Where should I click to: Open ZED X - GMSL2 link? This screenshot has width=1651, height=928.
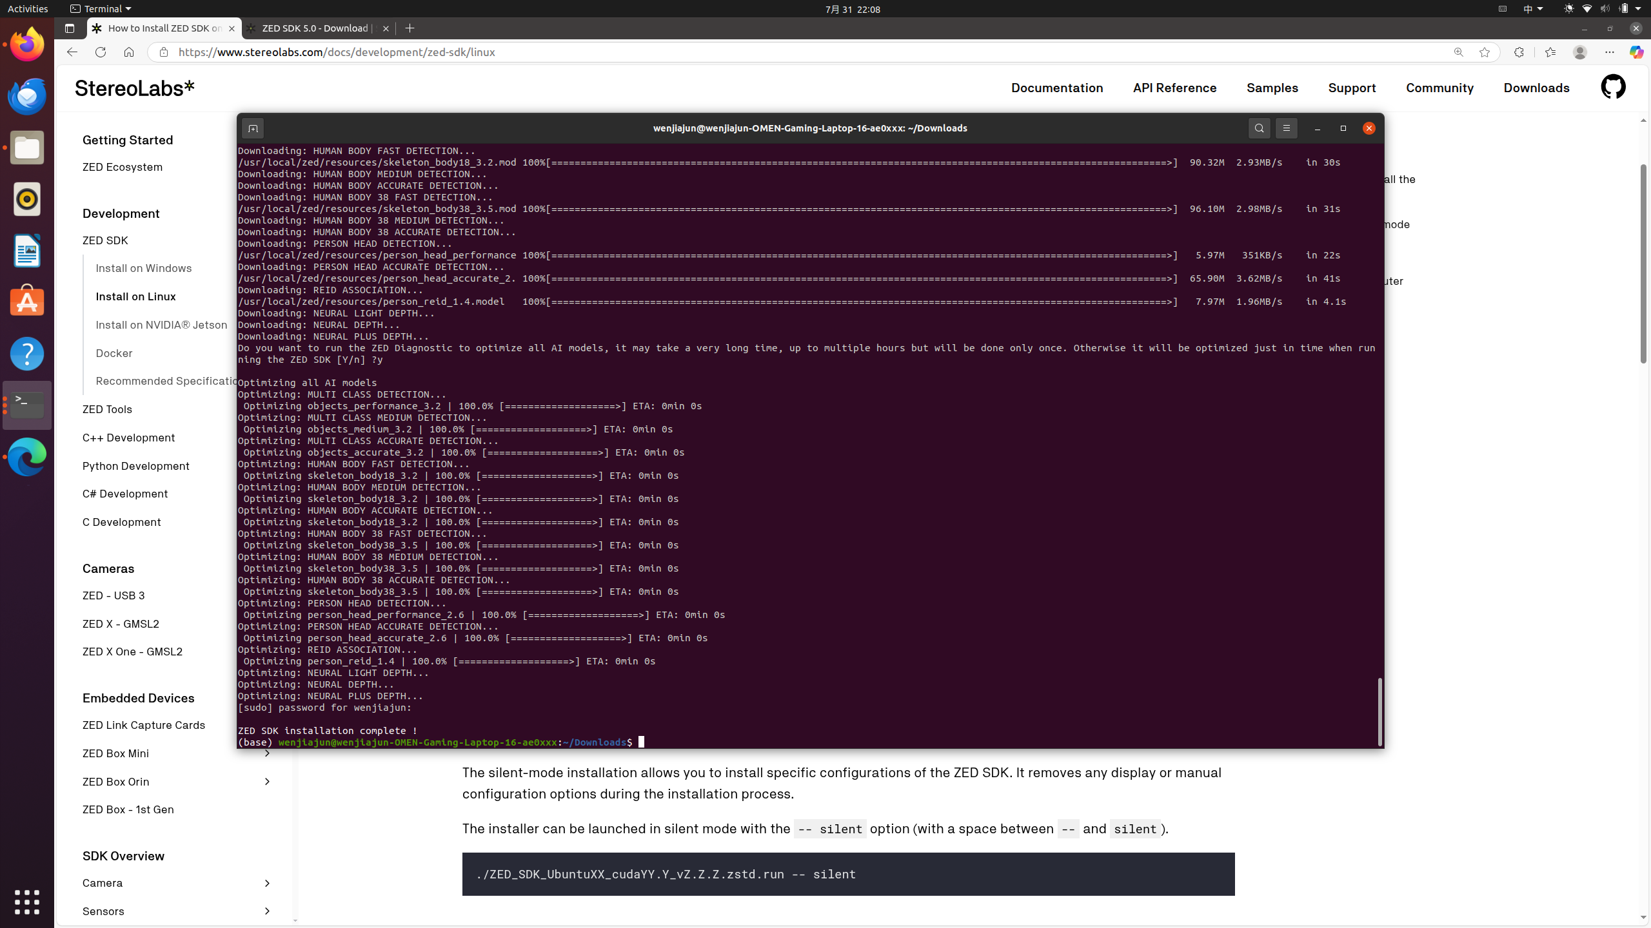121,624
